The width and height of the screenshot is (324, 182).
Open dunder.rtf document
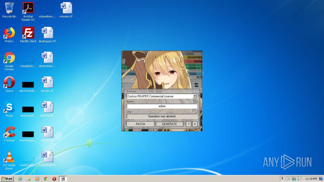click(x=47, y=84)
